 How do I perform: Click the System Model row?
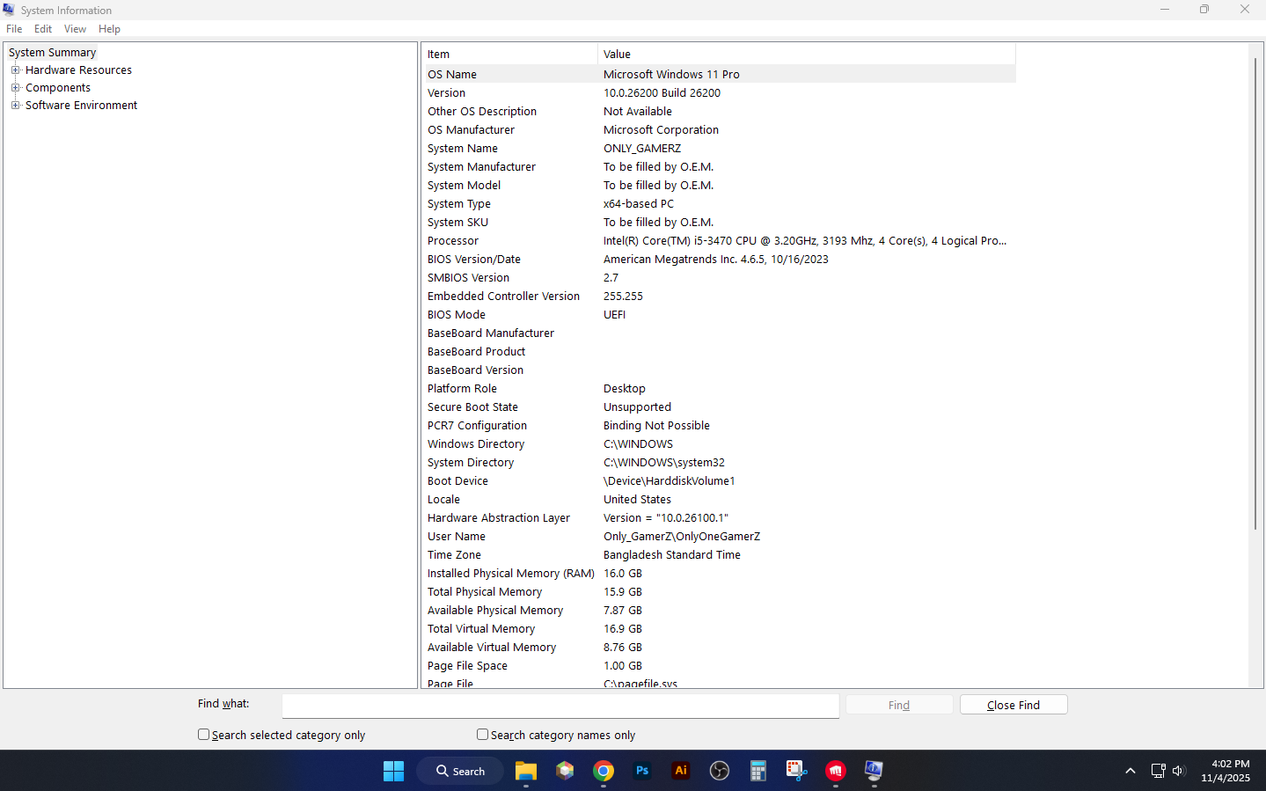click(x=719, y=186)
